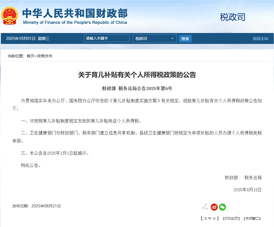
Task: Click 打印此页 to print page
Action: coord(231,219)
